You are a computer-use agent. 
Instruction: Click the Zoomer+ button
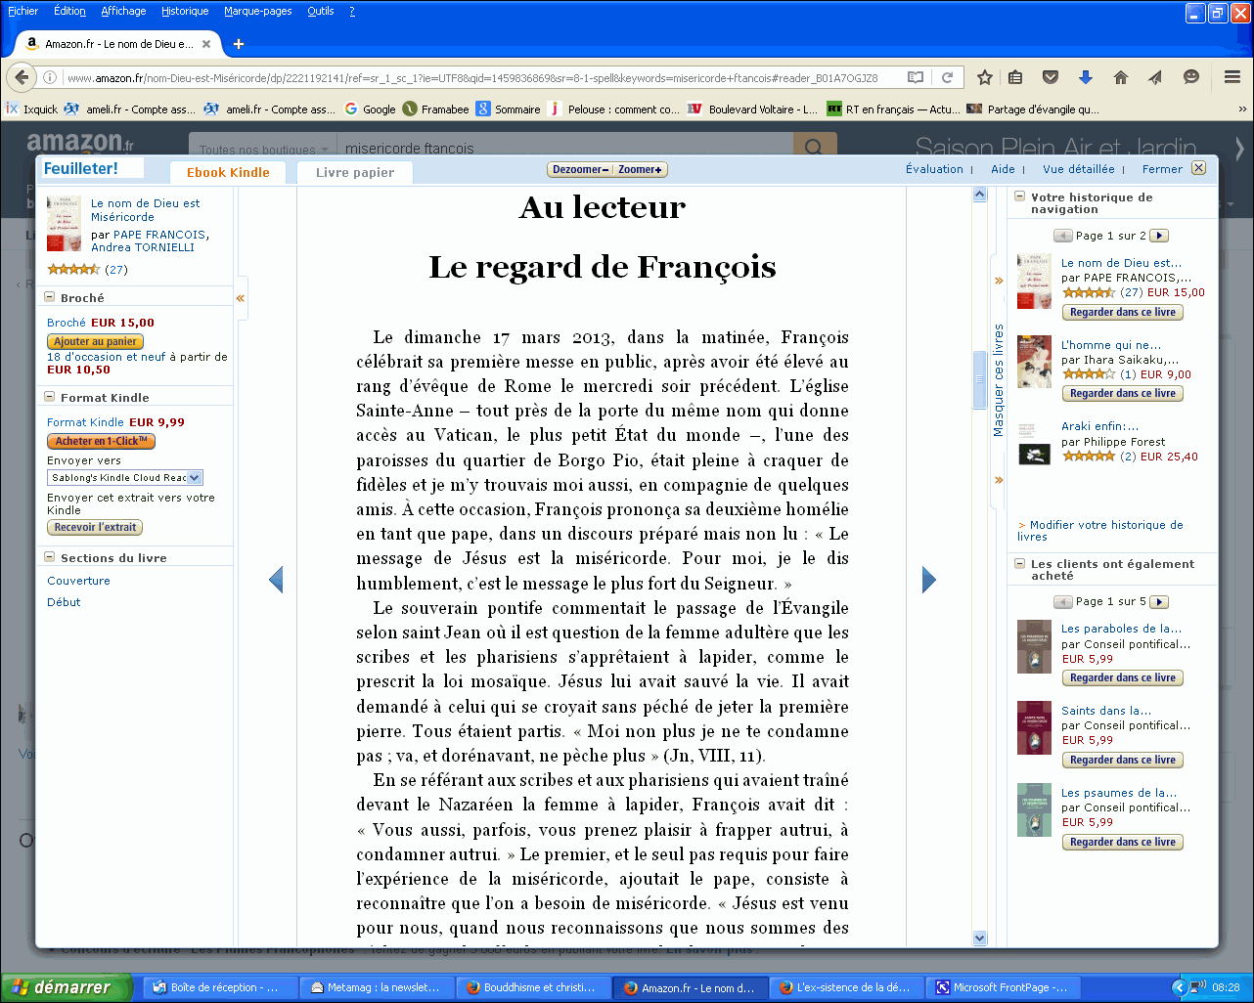(x=641, y=169)
